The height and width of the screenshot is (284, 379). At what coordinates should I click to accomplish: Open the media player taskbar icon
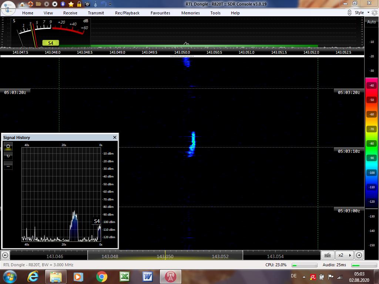coord(78,277)
